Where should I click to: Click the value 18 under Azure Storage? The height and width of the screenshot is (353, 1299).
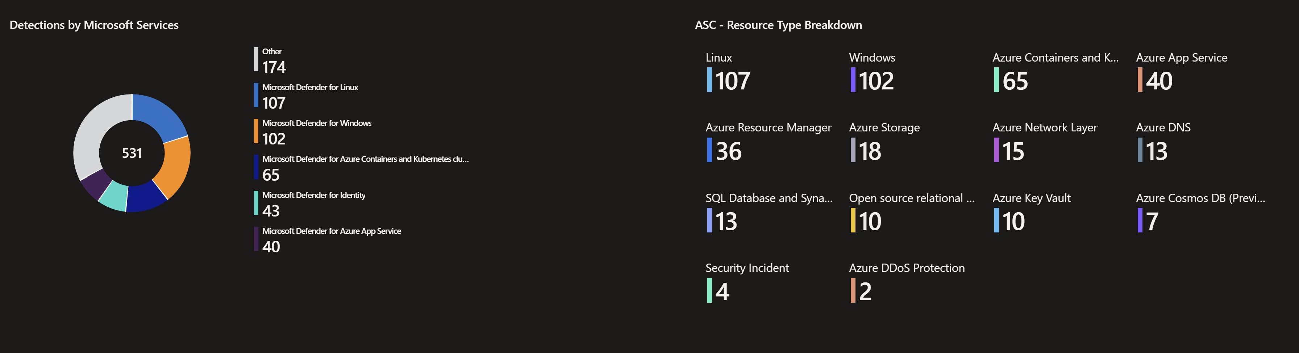pyautogui.click(x=870, y=151)
